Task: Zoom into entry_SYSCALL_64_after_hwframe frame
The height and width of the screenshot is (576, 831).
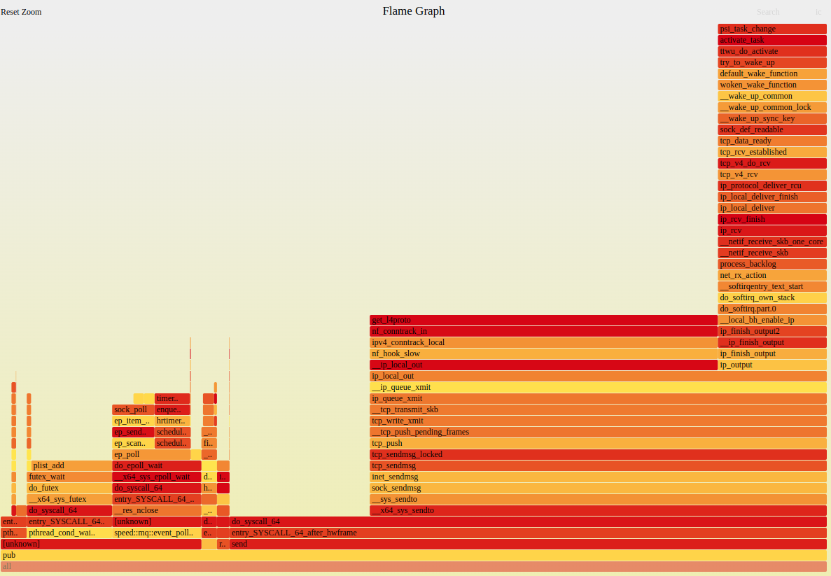Action: (x=528, y=533)
